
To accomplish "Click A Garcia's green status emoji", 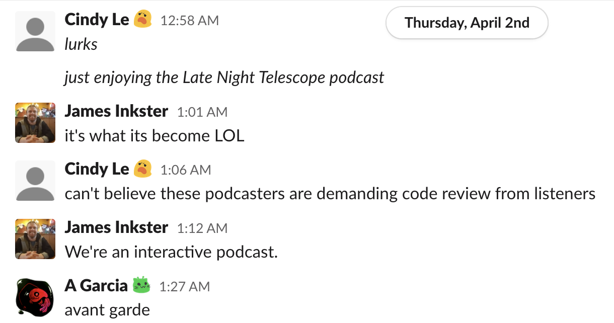I will pyautogui.click(x=141, y=285).
